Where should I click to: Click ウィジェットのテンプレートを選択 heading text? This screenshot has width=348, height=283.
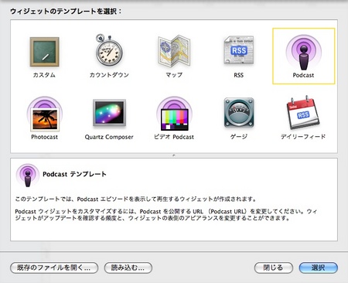[x=66, y=12]
